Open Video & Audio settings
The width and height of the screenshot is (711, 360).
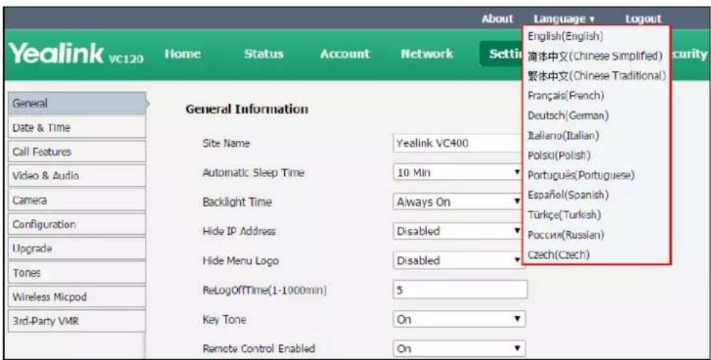click(x=77, y=176)
